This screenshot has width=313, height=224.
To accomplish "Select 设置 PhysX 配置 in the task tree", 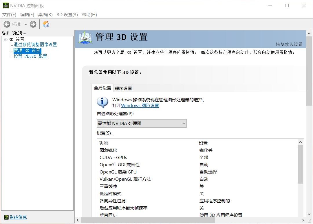I will [x=30, y=56].
